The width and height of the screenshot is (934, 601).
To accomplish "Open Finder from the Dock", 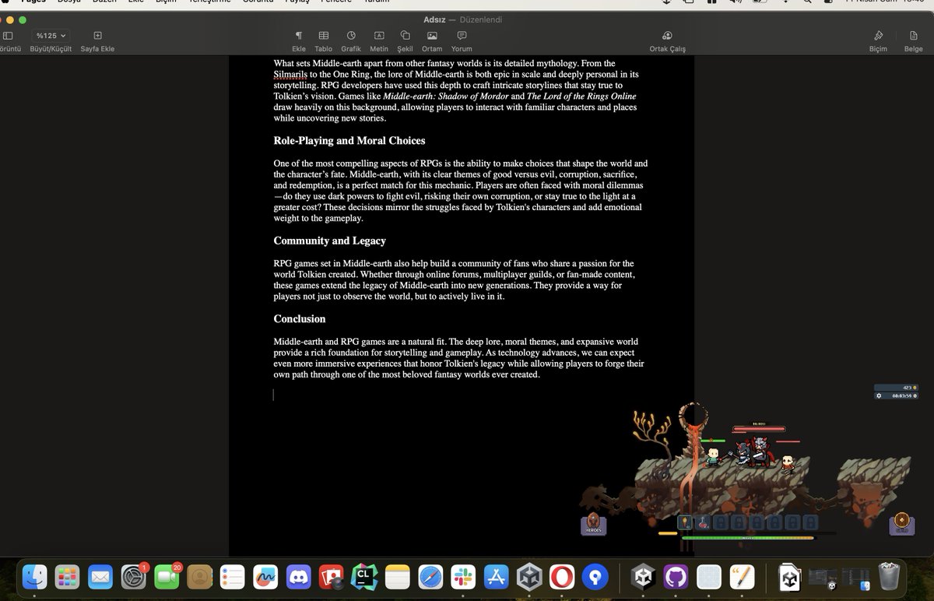I will (x=34, y=577).
